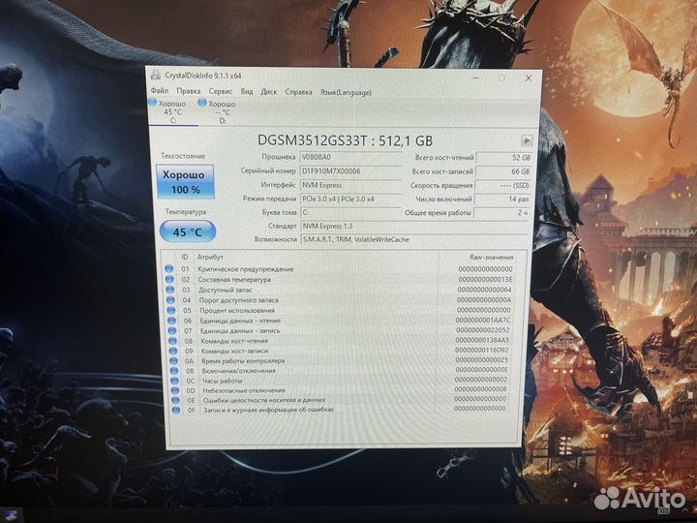
Task: Click the serial number field D1F910M7X00006
Action: point(350,170)
